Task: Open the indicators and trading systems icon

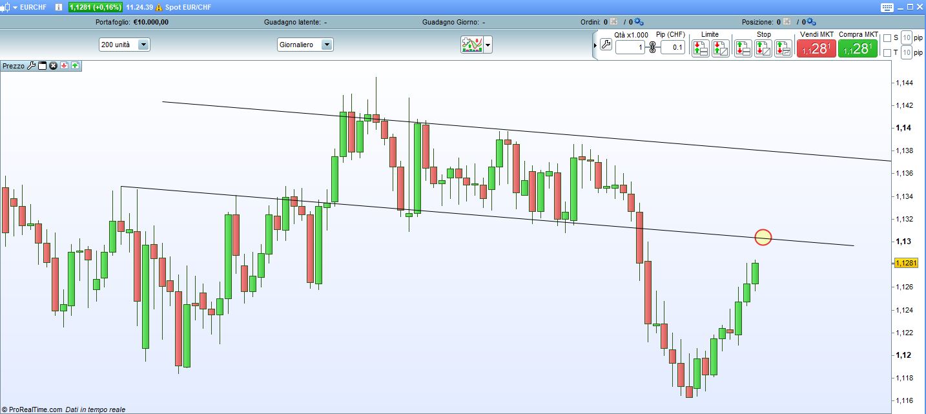Action: (471, 45)
